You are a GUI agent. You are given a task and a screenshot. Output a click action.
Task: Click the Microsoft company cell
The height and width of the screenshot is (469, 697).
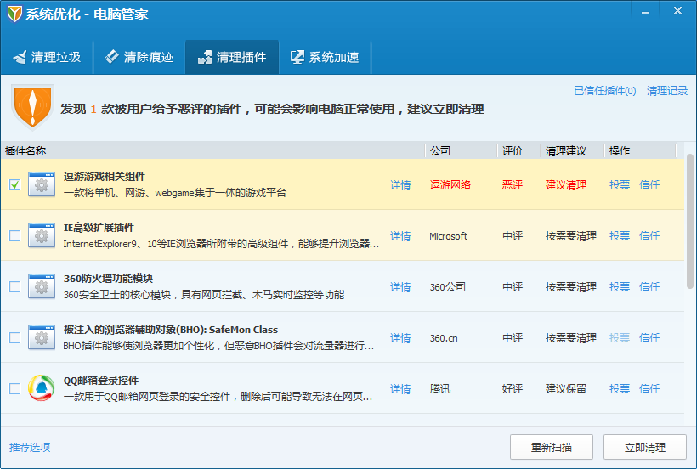(448, 236)
